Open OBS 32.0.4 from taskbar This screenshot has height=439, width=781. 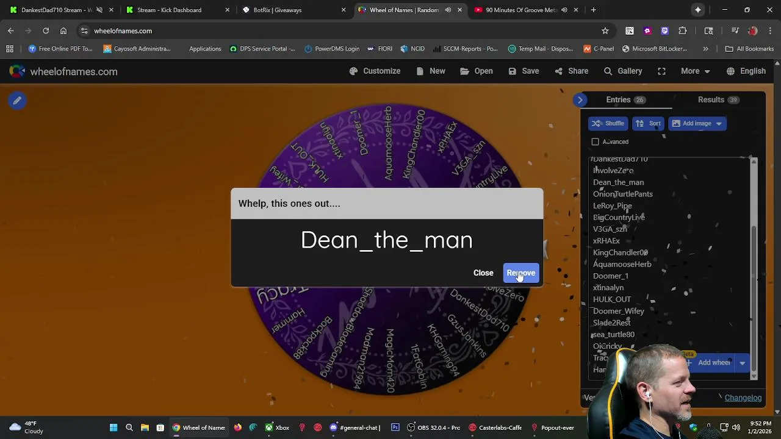click(434, 427)
